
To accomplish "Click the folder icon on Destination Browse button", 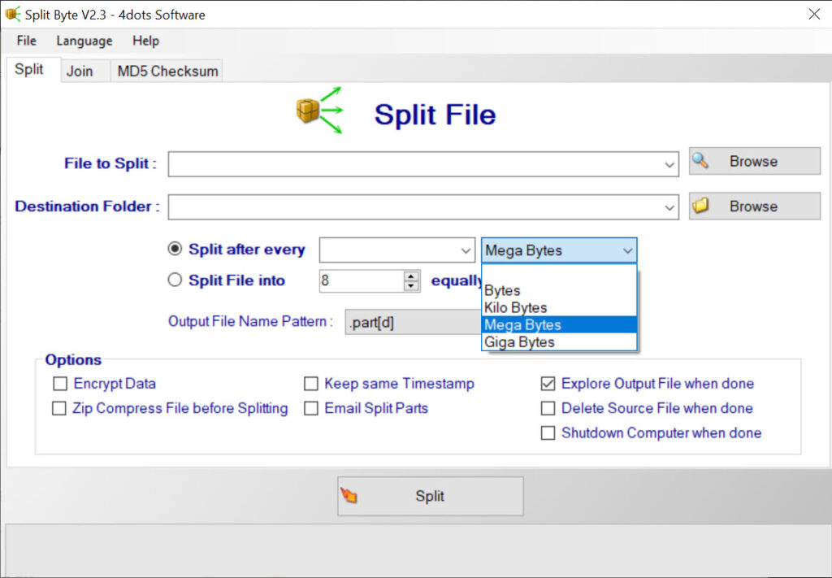I will 700,206.
